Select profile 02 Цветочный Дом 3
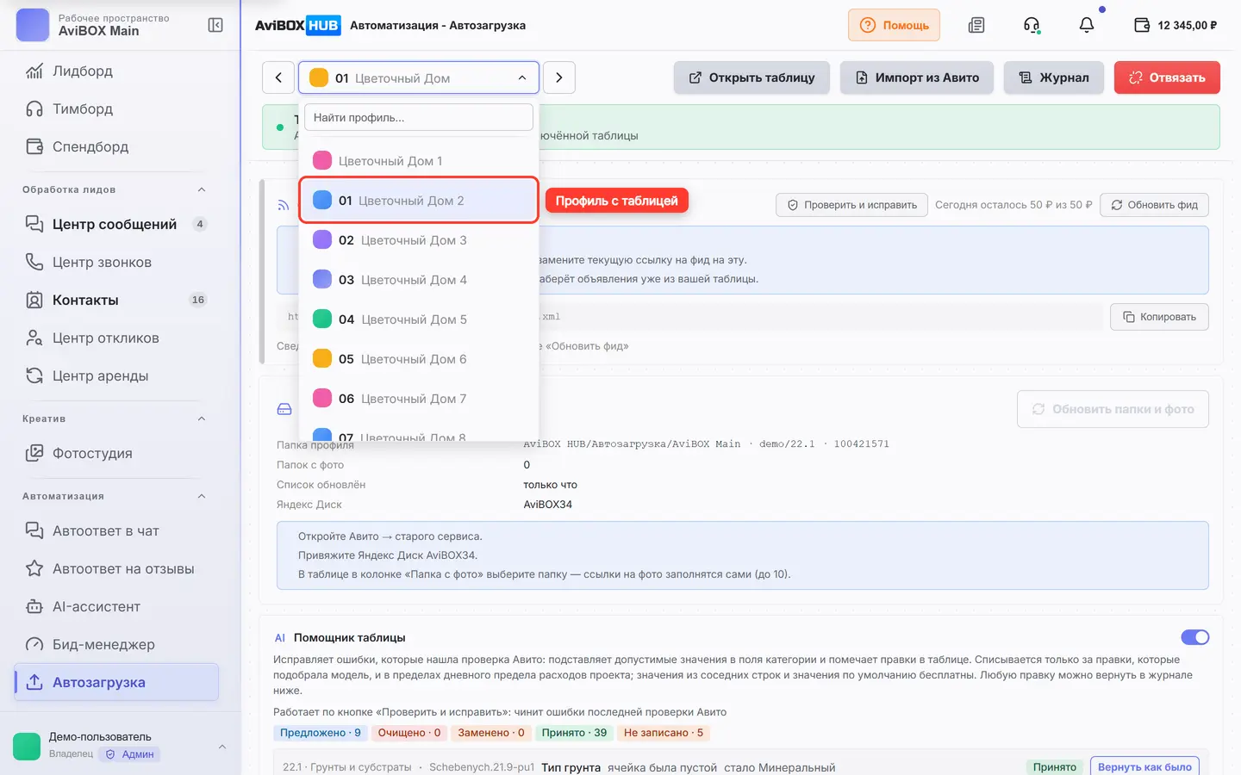Screen dimensions: 1241x775 (x=419, y=240)
